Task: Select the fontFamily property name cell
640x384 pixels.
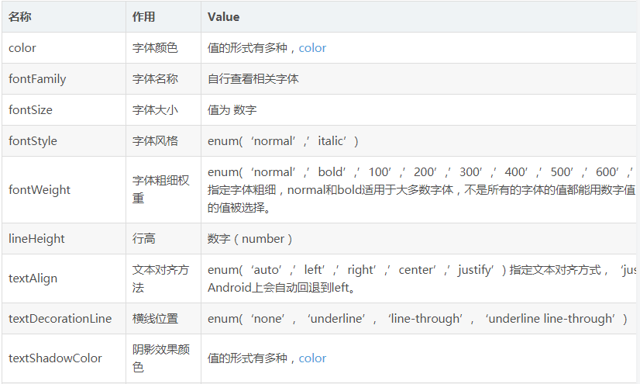Action: 64,79
